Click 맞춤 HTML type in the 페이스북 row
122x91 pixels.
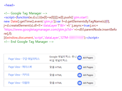point(56,67)
